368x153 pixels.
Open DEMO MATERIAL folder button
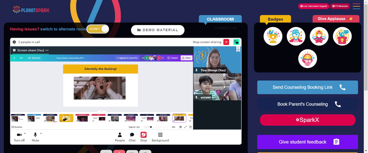tap(158, 30)
